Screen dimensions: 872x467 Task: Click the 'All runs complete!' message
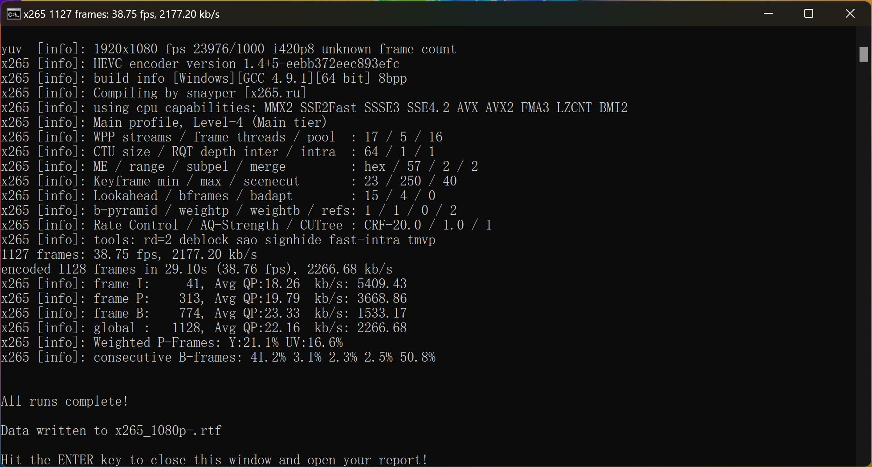65,401
